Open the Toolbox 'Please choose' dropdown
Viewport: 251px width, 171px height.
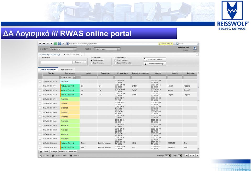click(x=107, y=49)
